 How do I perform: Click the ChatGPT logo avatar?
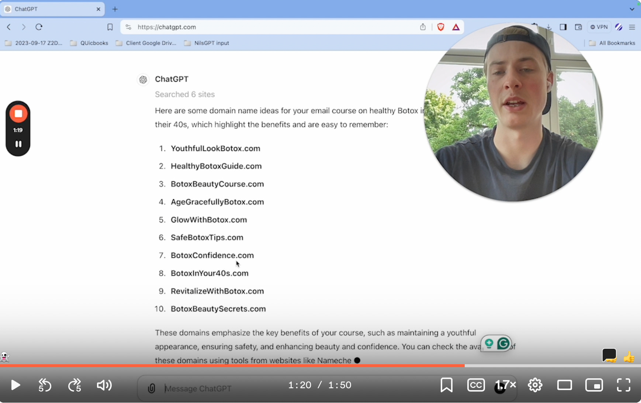click(143, 79)
